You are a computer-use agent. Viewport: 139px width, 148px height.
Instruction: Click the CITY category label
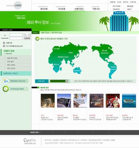(x=42, y=115)
